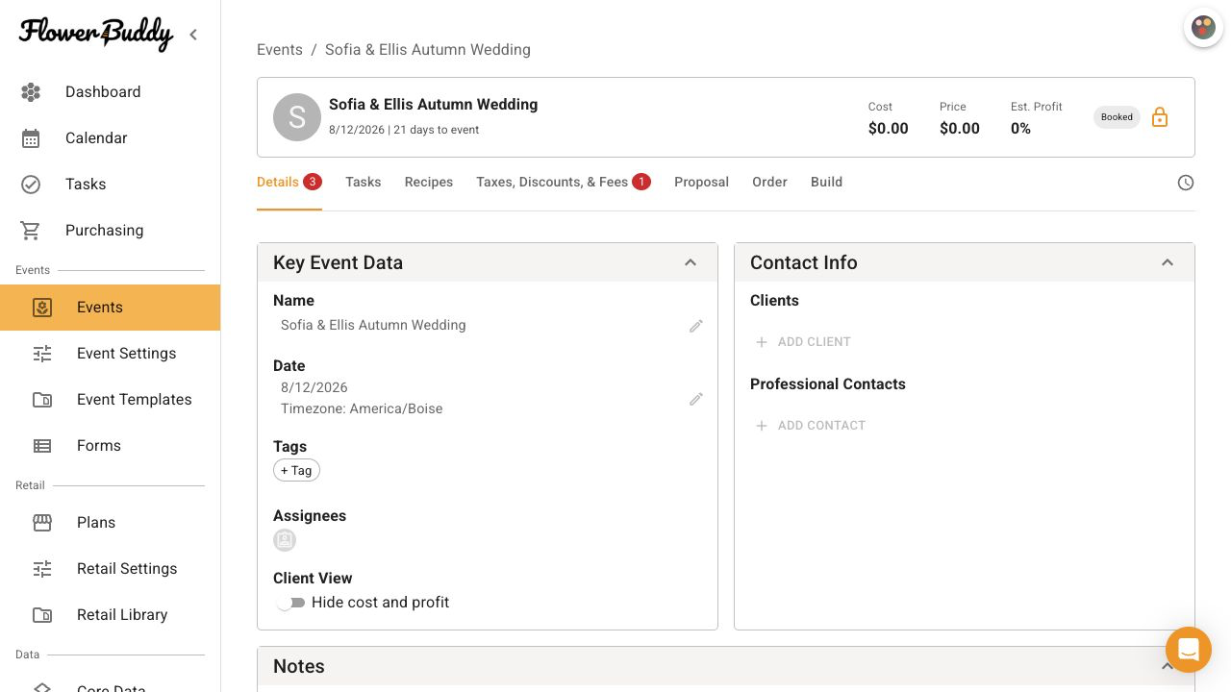Click the ADD CONTACT button
The image size is (1231, 692).
click(811, 426)
